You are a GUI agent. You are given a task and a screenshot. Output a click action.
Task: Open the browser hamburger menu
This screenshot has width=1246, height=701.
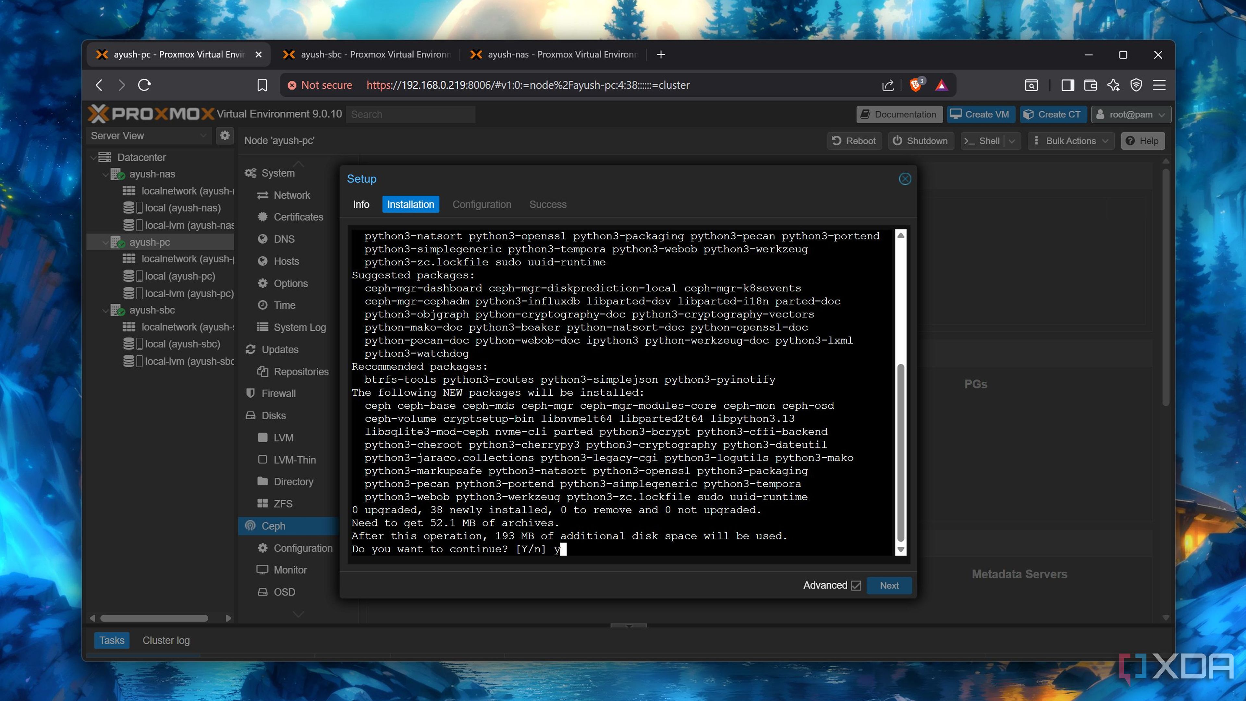click(1159, 85)
